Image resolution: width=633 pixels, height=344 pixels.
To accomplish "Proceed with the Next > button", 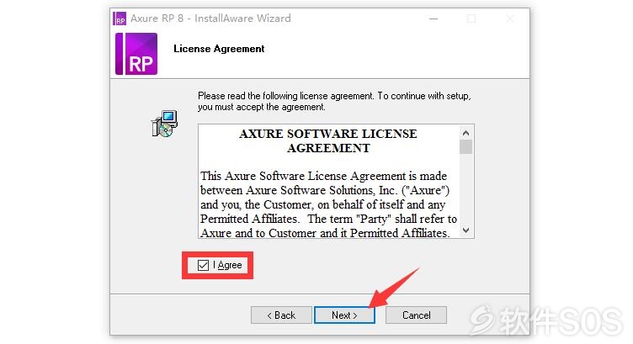I will (344, 315).
